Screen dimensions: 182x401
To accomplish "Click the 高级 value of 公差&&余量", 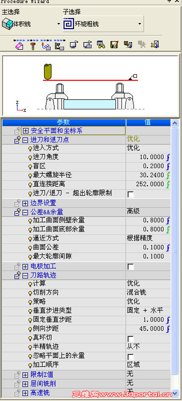I will point(133,211).
